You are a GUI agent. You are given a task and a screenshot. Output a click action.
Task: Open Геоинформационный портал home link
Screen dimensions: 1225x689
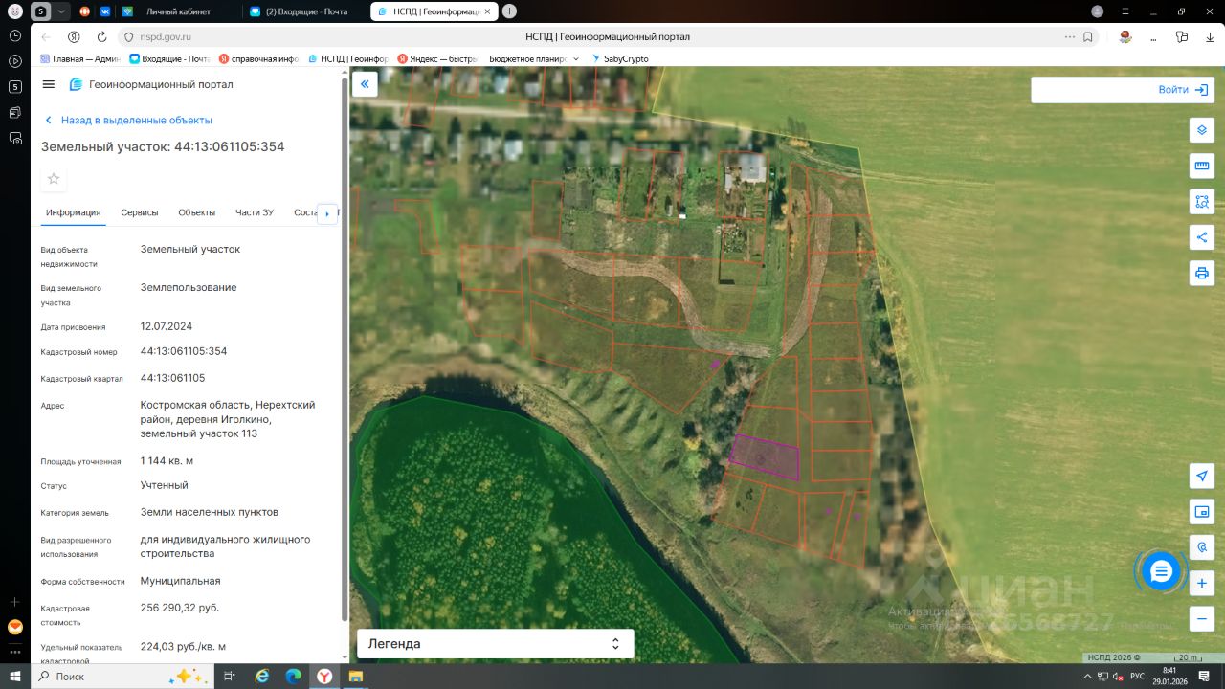tap(150, 84)
